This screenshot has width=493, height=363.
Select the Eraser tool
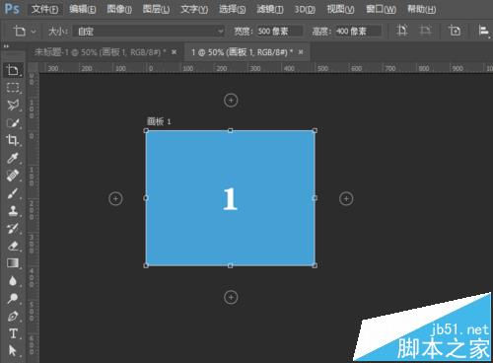[13, 246]
